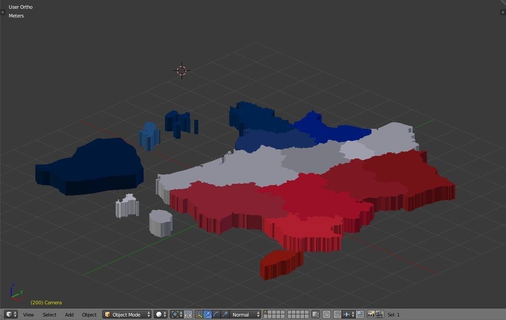
Task: Open the View menu
Action: click(x=28, y=314)
